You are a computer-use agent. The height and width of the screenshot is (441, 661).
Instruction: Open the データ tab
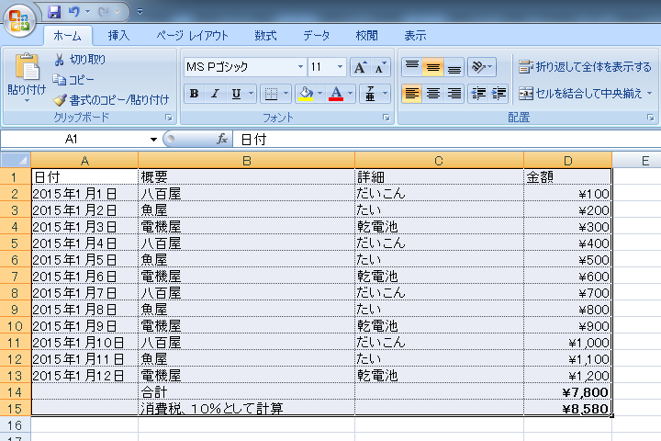coord(316,36)
